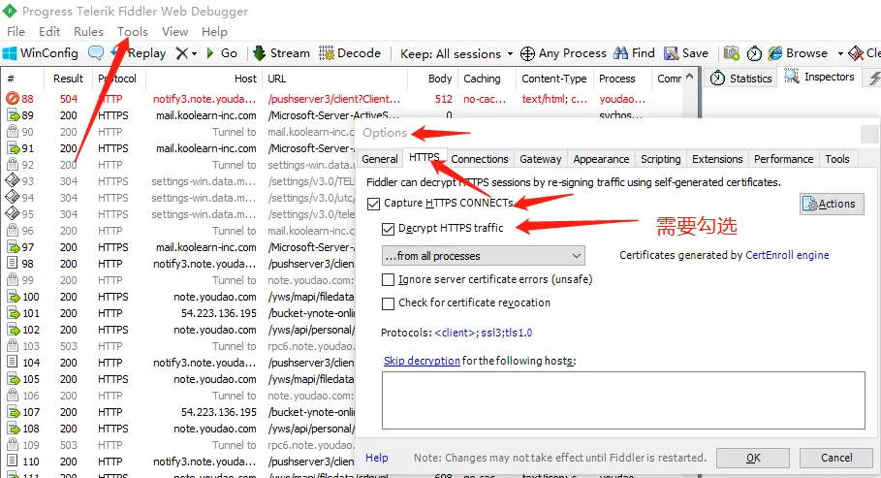
Task: Click the Actions button
Action: click(832, 204)
